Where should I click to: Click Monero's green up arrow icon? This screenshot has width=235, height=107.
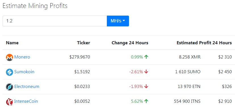point(146,57)
